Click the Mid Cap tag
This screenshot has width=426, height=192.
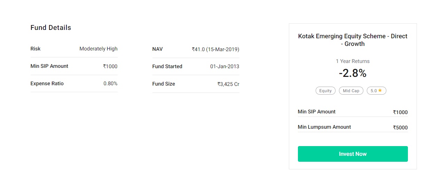pyautogui.click(x=351, y=91)
